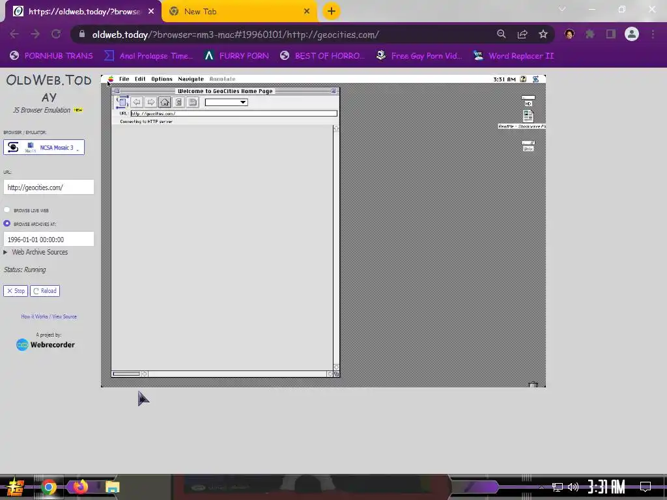Click the archive date time field
The height and width of the screenshot is (500, 667).
tap(48, 240)
